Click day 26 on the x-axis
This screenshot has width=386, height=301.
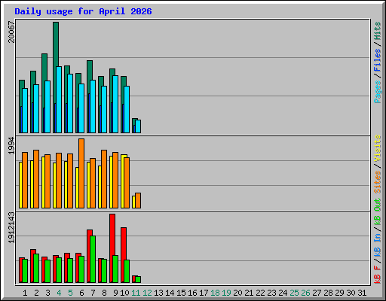305,293
